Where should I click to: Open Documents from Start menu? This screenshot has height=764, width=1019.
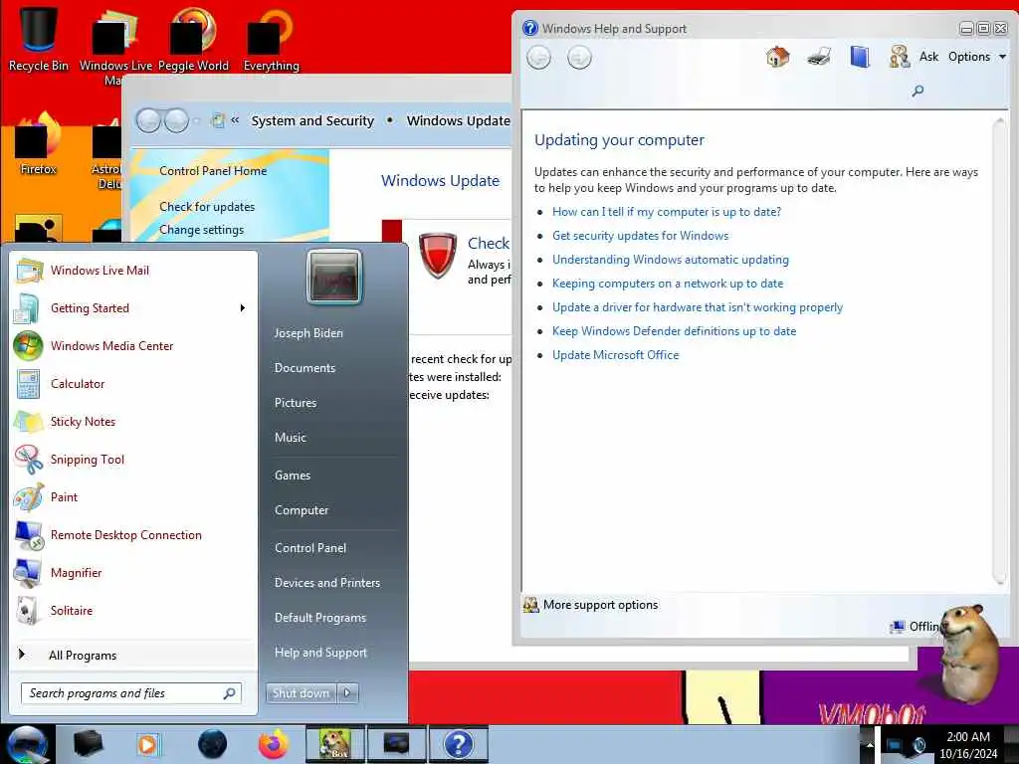(305, 368)
